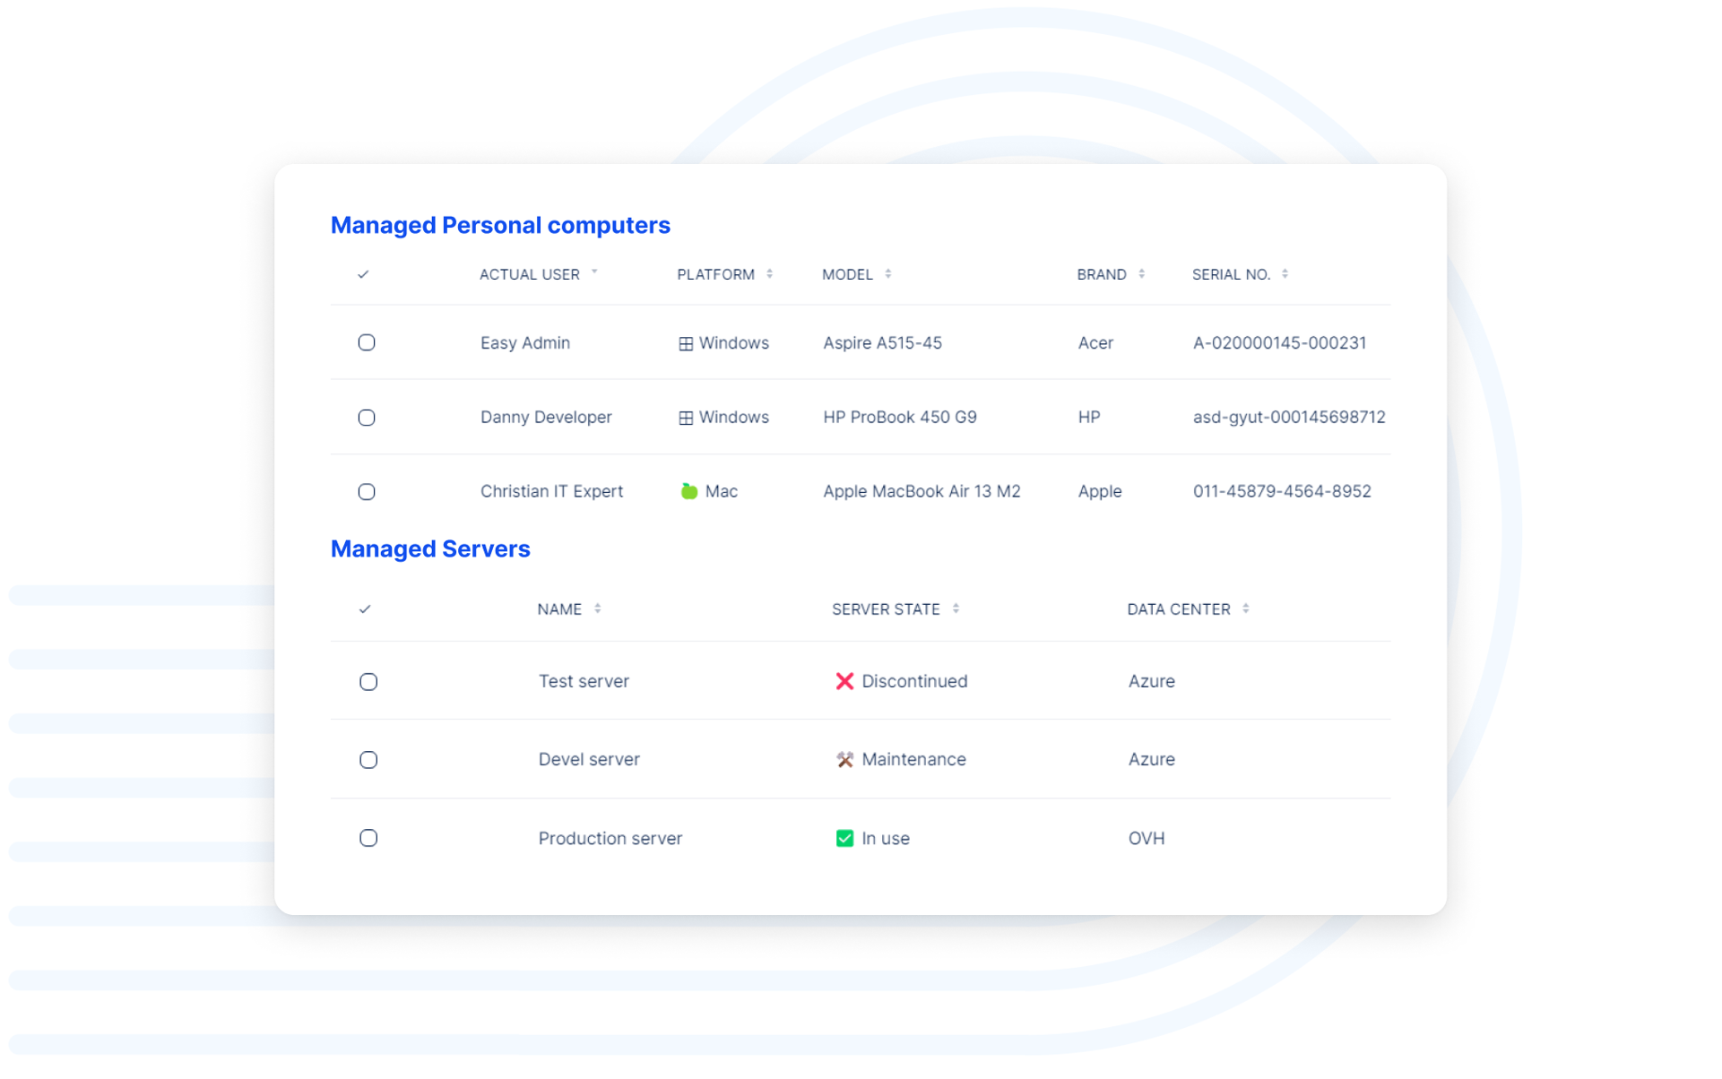Click the Managed Servers section heading
Viewport: 1722px width, 1079px height.
pos(430,548)
